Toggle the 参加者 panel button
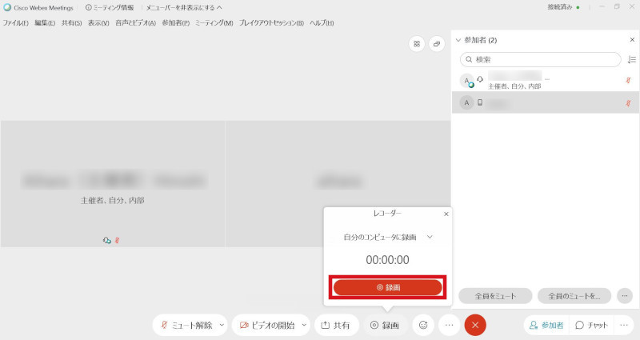This screenshot has height=340, width=640. click(x=546, y=325)
